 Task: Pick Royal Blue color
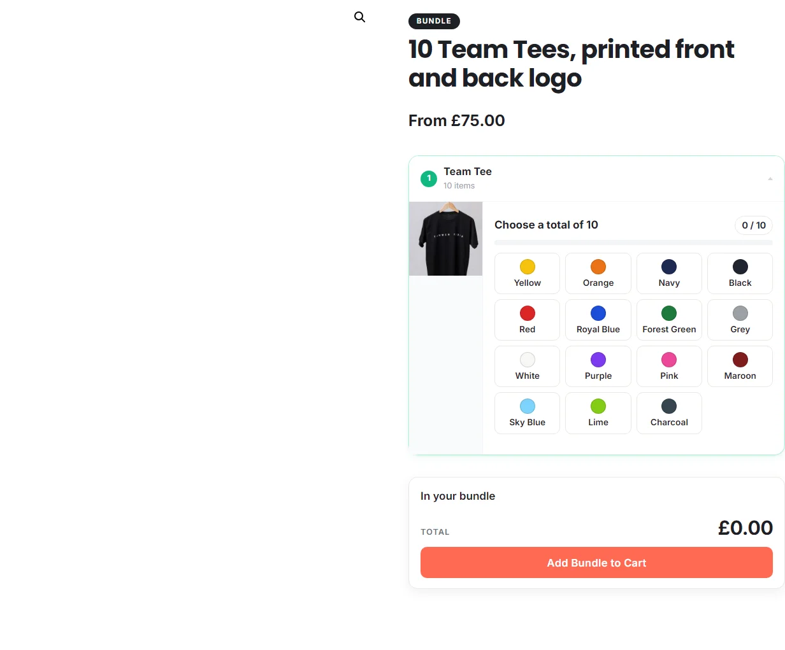click(x=598, y=320)
